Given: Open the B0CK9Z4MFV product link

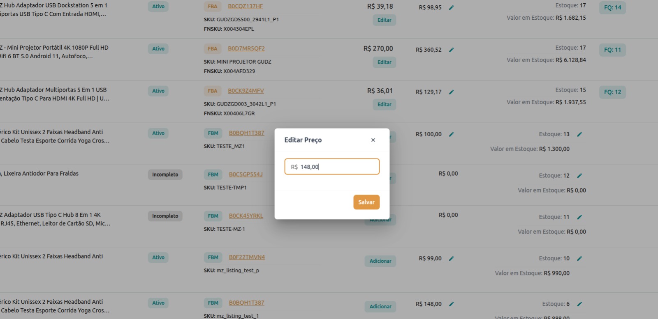Looking at the screenshot, I should 246,91.
